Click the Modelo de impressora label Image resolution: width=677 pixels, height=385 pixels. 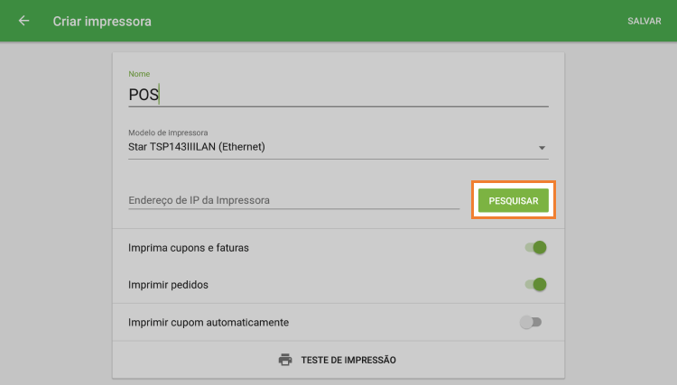click(x=168, y=133)
